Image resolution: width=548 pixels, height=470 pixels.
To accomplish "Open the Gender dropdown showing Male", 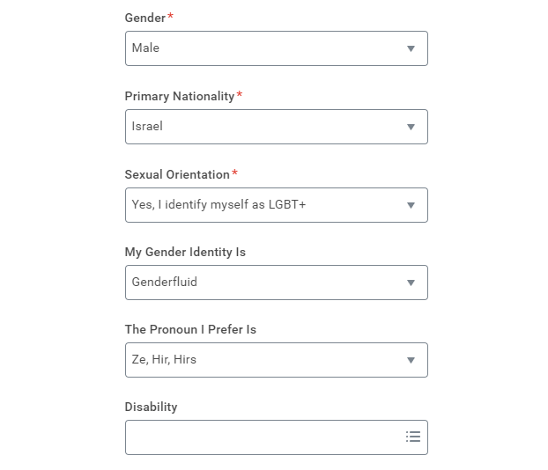I will click(277, 48).
